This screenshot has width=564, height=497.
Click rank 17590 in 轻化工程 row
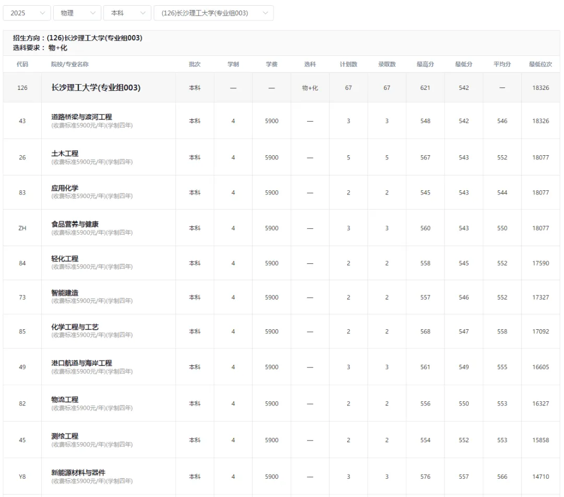[x=540, y=263]
